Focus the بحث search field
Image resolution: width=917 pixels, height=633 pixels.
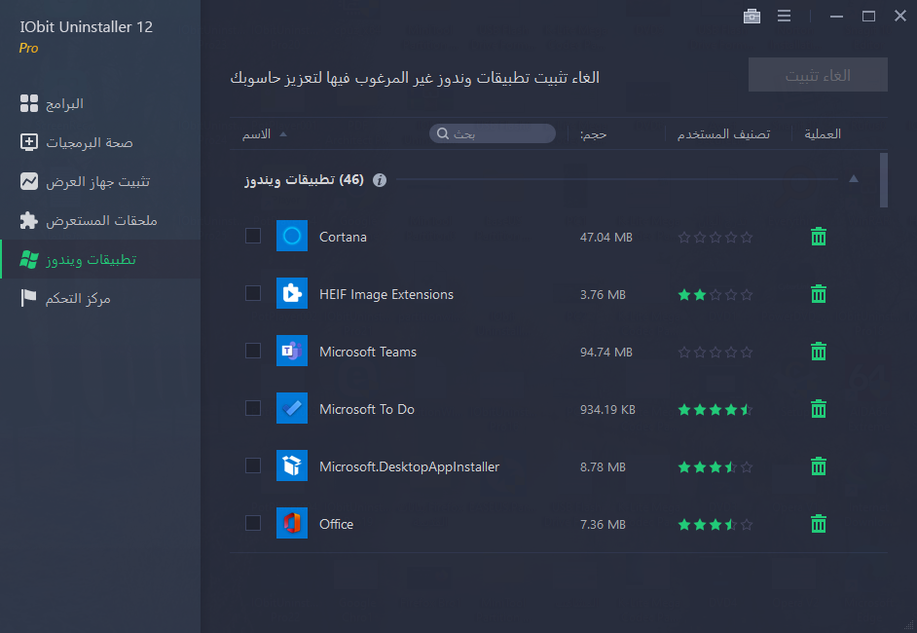point(493,133)
